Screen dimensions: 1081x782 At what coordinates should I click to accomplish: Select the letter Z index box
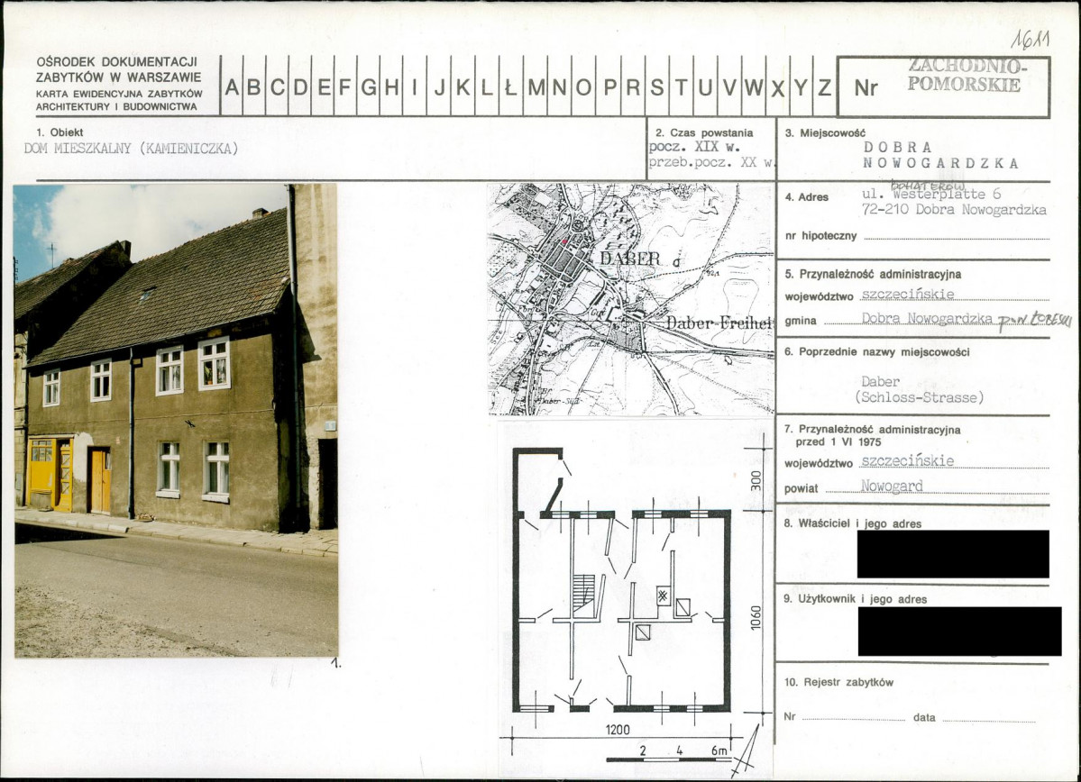click(x=825, y=86)
